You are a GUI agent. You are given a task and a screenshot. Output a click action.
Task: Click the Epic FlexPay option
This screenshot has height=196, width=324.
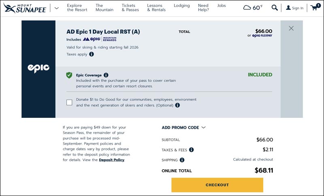(262, 36)
